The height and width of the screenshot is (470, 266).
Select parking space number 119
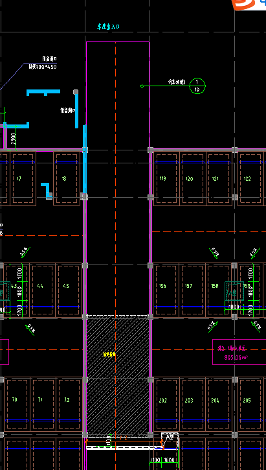point(163,179)
